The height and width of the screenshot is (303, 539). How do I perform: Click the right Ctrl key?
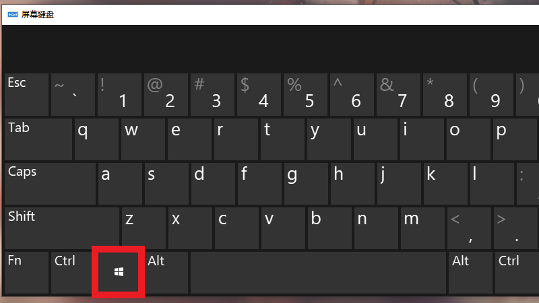(517, 273)
